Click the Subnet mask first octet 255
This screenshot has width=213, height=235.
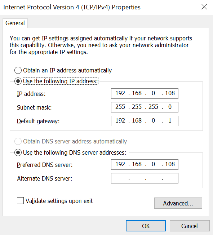click(120, 107)
